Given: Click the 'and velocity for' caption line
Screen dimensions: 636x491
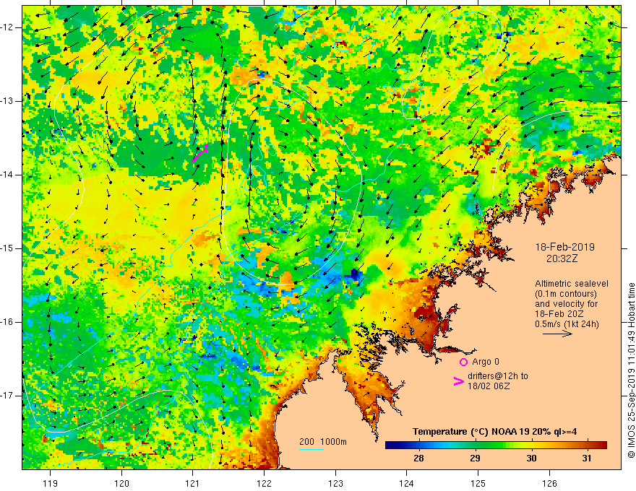Looking at the screenshot, I should tap(566, 304).
